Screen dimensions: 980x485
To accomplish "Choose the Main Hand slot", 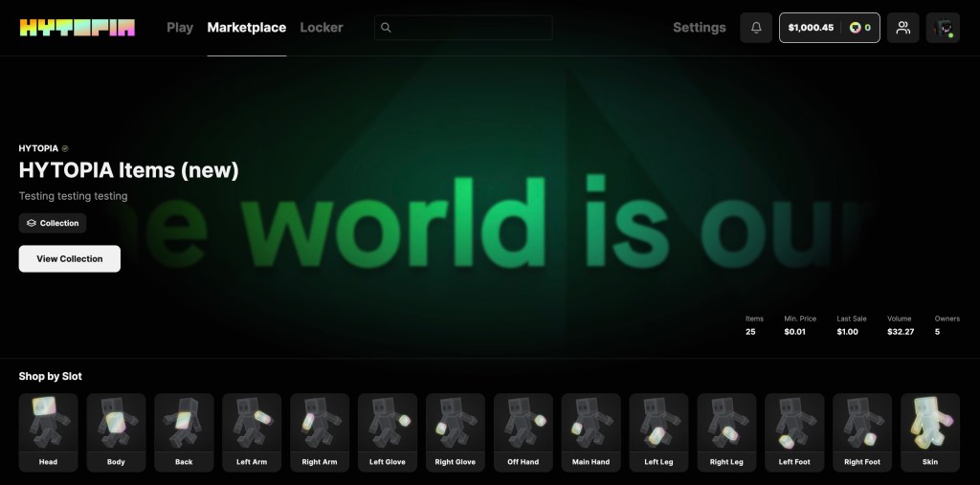I will coord(591,432).
